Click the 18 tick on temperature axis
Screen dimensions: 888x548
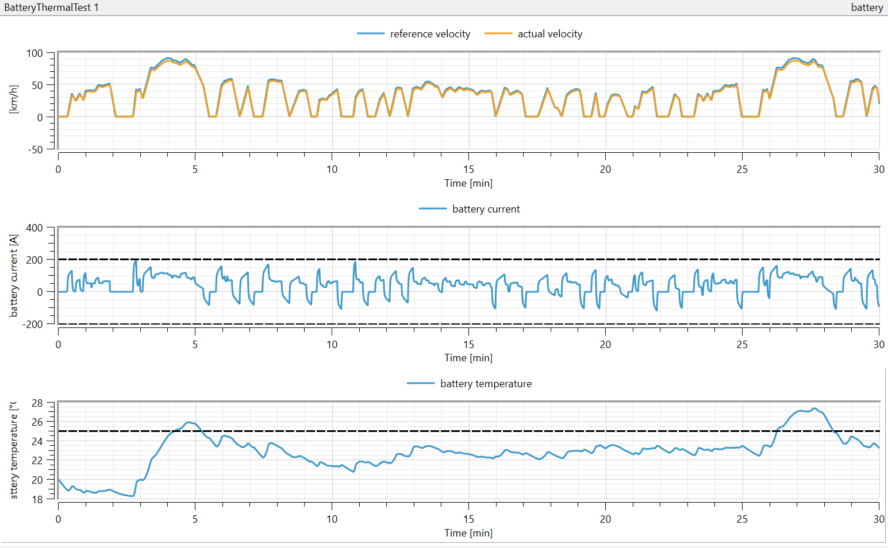37,499
